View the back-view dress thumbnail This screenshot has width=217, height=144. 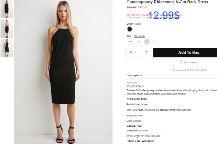tap(7, 29)
